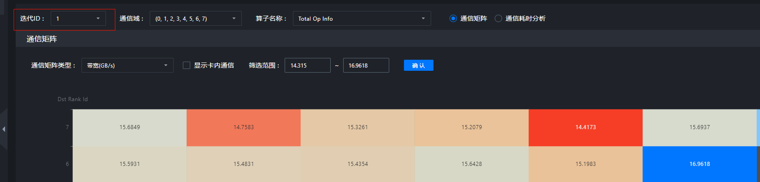Select the 通信矩阵 radio button

(x=453, y=18)
